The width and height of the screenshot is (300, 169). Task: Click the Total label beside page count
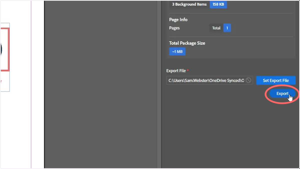[216, 28]
